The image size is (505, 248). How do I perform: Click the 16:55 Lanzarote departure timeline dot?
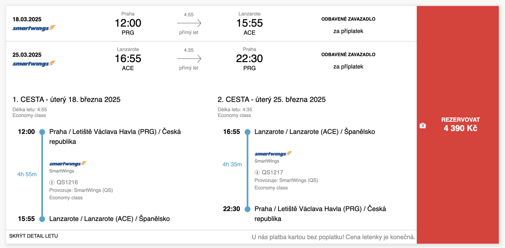[247, 132]
